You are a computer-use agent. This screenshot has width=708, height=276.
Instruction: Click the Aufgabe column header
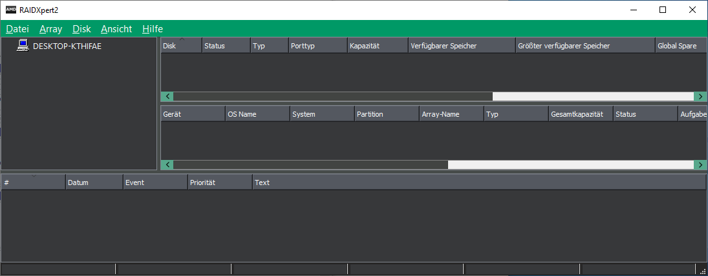coord(692,114)
